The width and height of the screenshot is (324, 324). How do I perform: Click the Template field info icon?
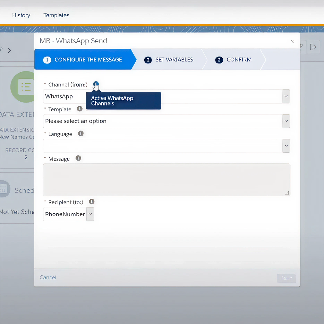click(79, 109)
